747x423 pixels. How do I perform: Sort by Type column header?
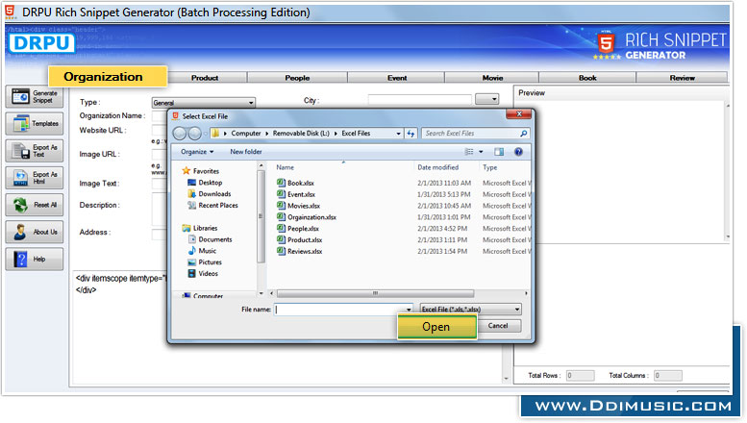point(489,167)
